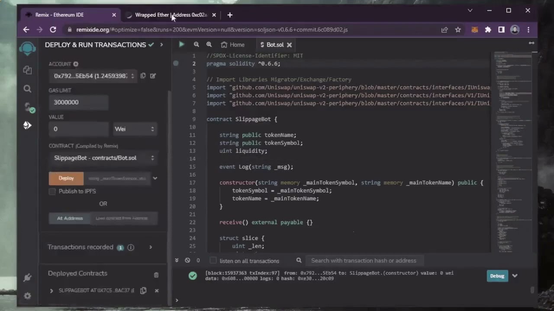554x311 pixels.
Task: Switch to the Wrapped Ether browser tab
Action: point(171,15)
